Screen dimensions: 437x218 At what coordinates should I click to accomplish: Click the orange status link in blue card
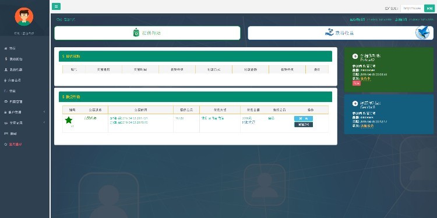[x=367, y=126]
